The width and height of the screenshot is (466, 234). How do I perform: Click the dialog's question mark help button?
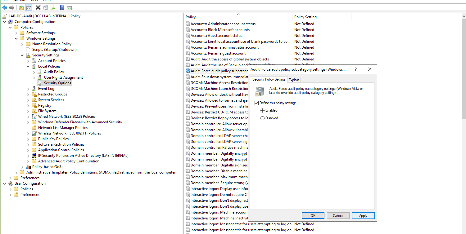355,69
